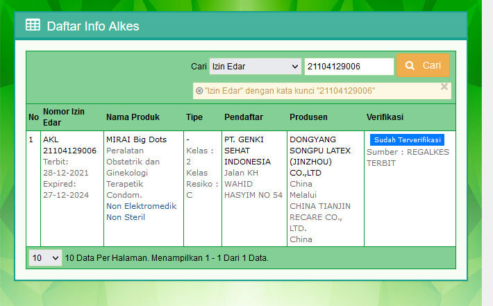Image resolution: width=493 pixels, height=306 pixels.
Task: Click the table grid icon beside Daftar Info Alkes
Action: click(x=33, y=25)
